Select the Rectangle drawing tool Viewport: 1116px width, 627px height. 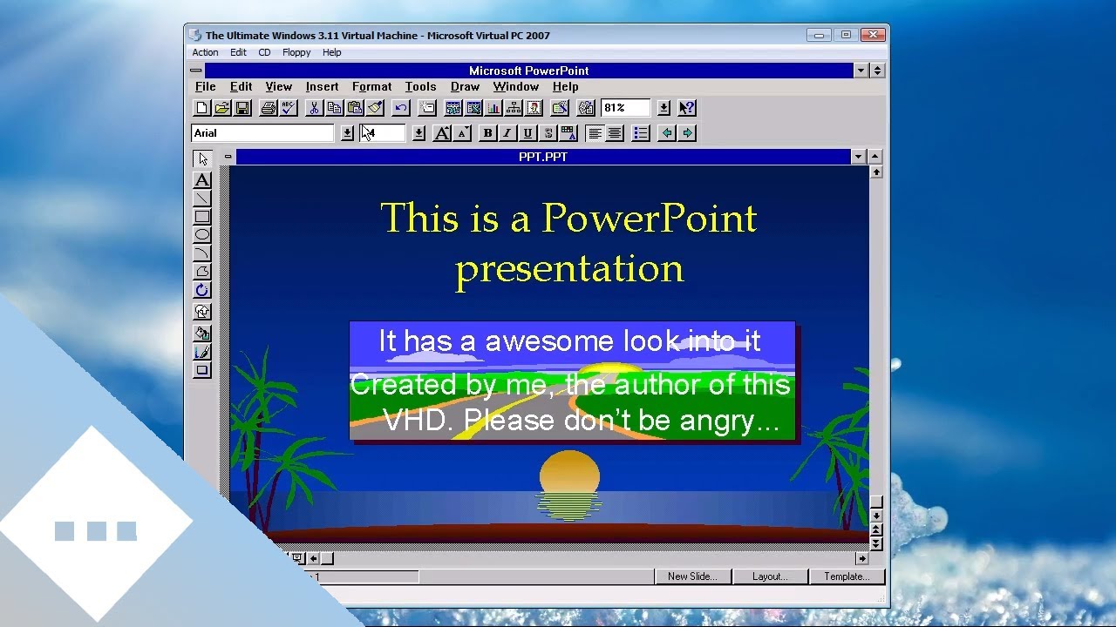point(202,217)
